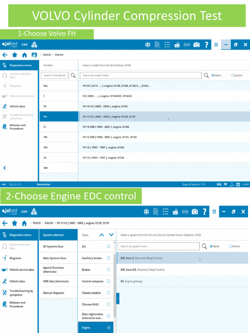The width and height of the screenshot is (250, 333).
Task: Open the camera screenshot tool in upper toolbar
Action: pyautogui.click(x=196, y=45)
